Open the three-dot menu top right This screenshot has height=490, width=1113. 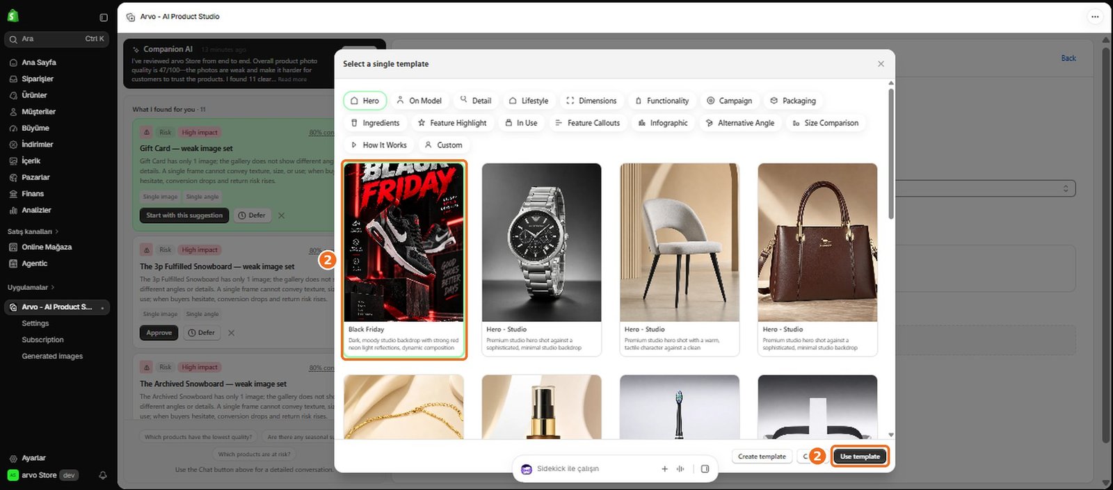coord(1095,17)
